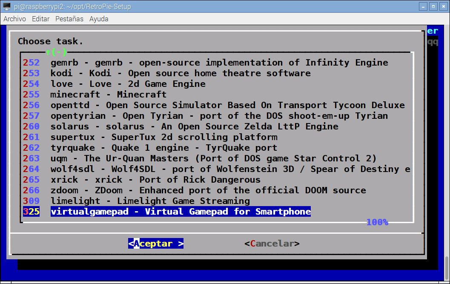Select item 260 solarus Zelda LttP Engine
The width and height of the screenshot is (450, 284).
point(181,126)
